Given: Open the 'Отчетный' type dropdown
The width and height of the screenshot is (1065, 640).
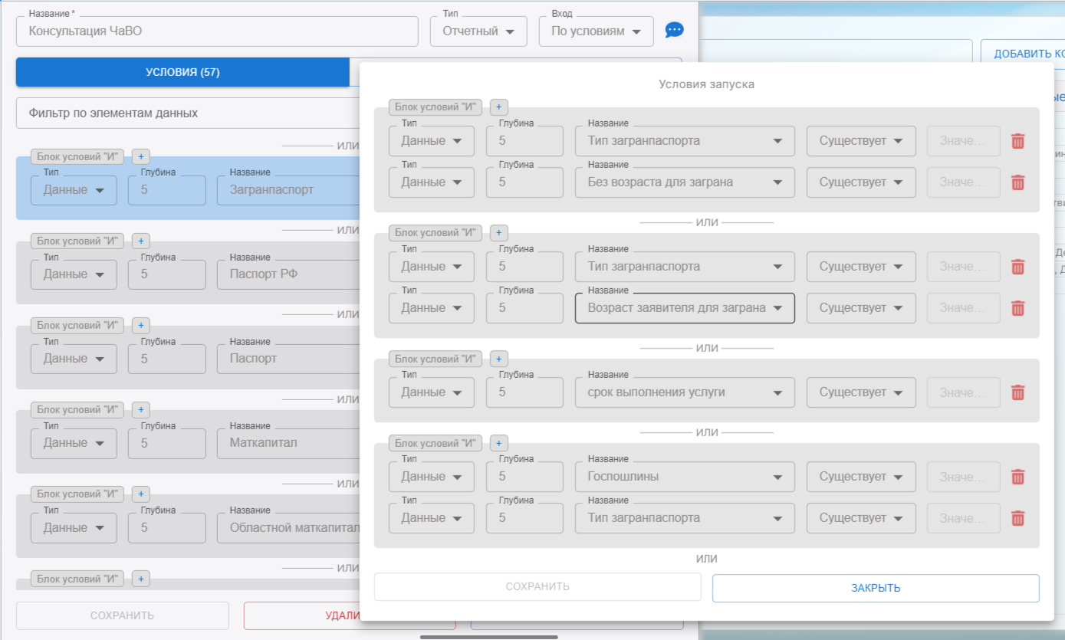Looking at the screenshot, I should click(478, 31).
